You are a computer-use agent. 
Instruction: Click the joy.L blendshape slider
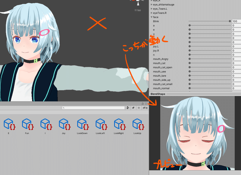tap(210, 46)
